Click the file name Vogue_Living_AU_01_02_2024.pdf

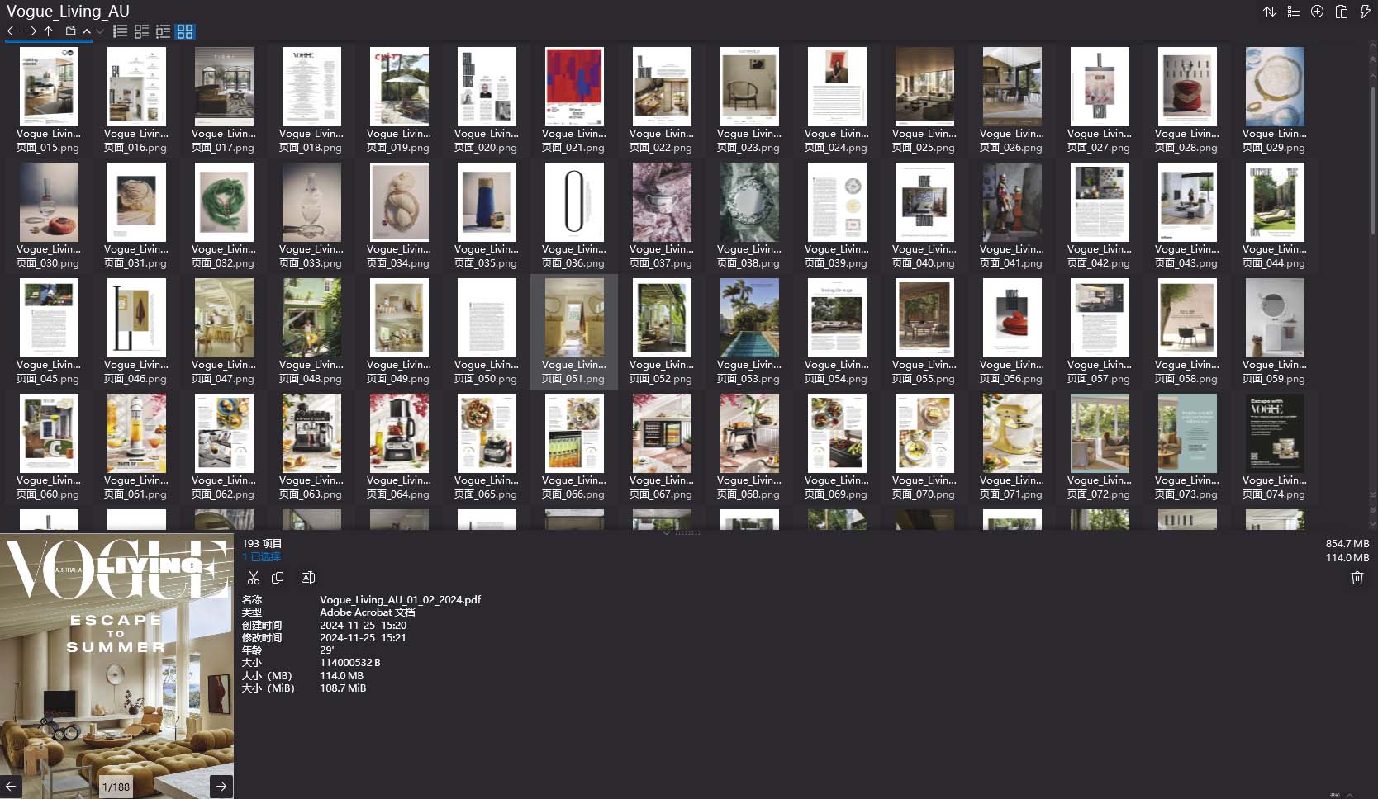click(400, 600)
